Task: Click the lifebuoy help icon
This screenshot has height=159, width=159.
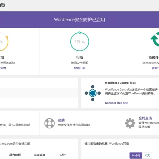Action: click(50, 123)
